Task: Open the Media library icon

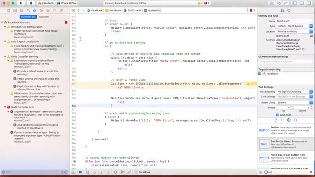Action: [295, 120]
